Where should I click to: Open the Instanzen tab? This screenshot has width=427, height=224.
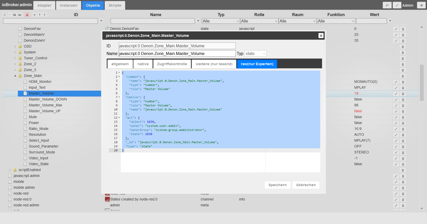pos(68,5)
